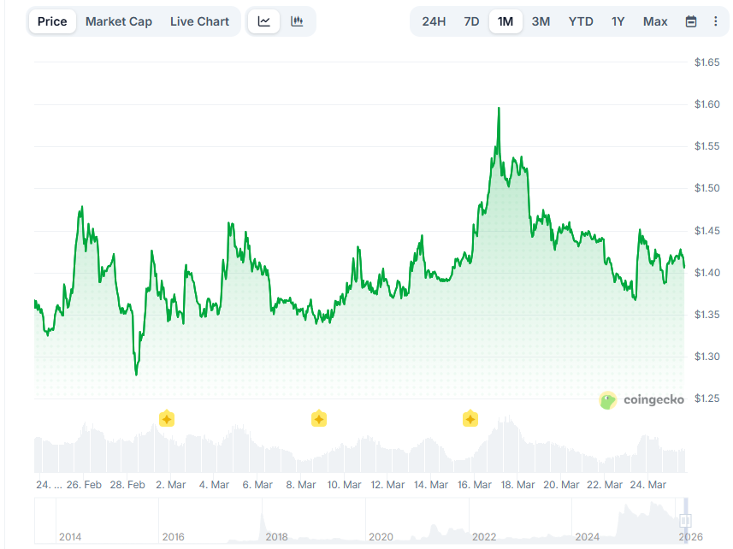This screenshot has height=549, width=733.
Task: Select the 1M range selector
Action: (505, 21)
